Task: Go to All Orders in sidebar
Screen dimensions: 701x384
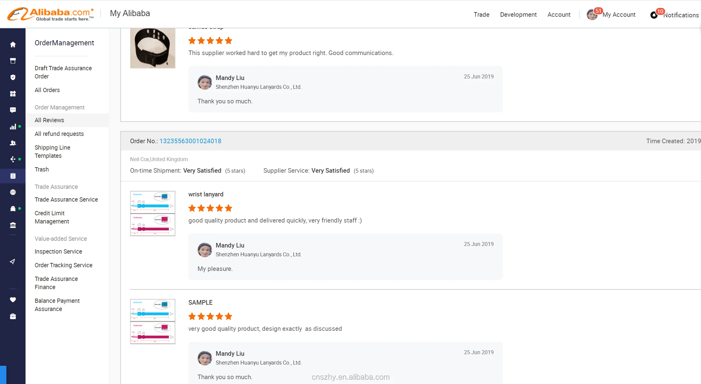Action: 47,90
